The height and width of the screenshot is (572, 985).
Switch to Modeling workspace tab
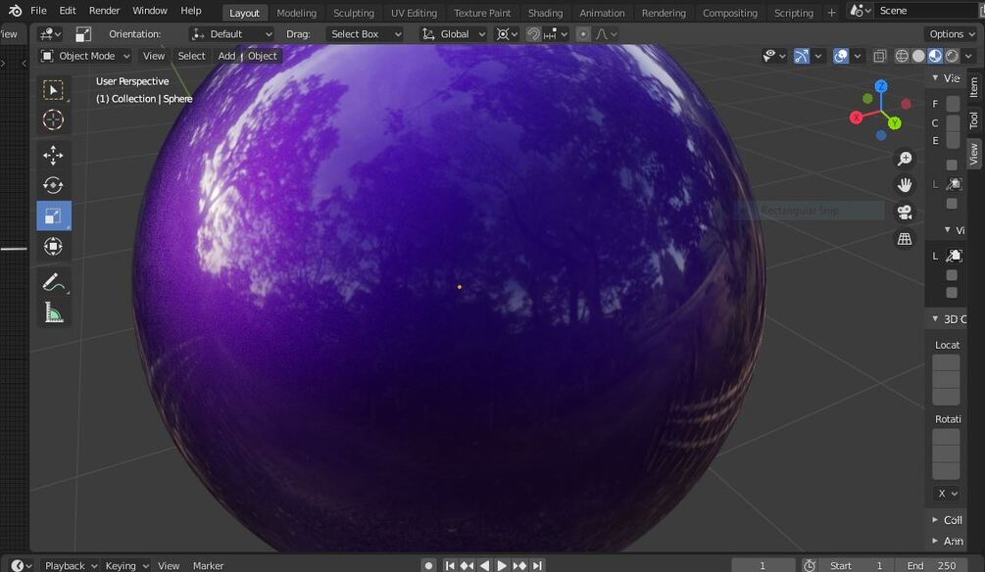click(297, 13)
